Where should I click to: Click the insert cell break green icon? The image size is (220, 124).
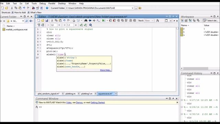click(81, 25)
